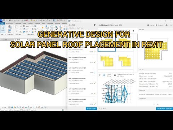The width and height of the screenshot is (173, 130).
Task: Click the export upload arrow icon
Action: [133, 31]
